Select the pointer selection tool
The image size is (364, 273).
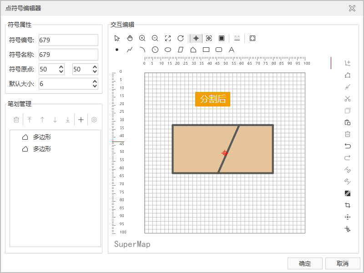tap(117, 38)
